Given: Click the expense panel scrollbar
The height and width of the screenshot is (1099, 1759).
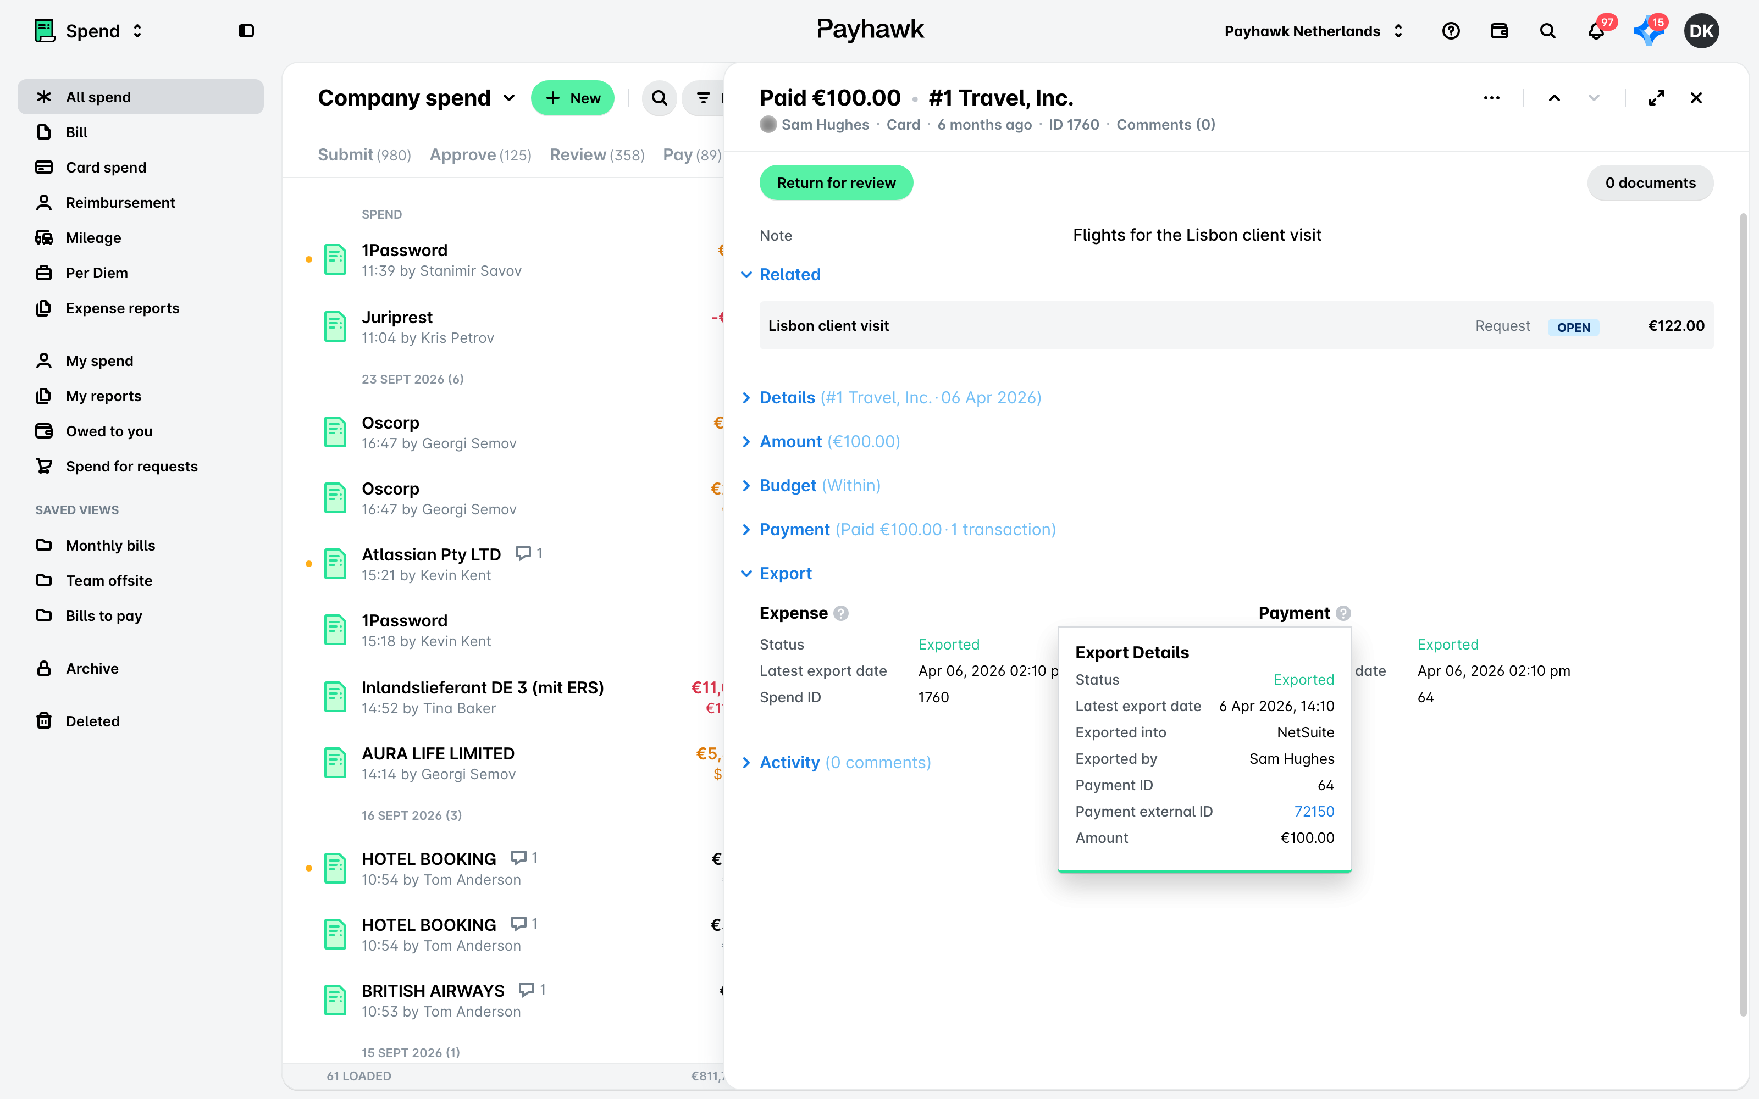Looking at the screenshot, I should tap(1743, 614).
